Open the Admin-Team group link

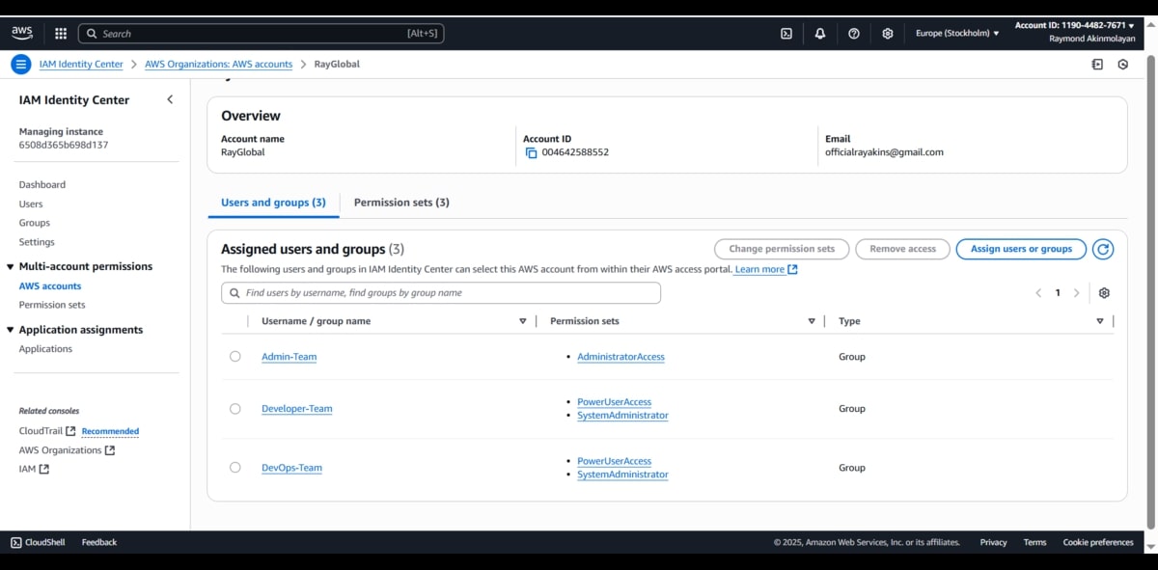click(x=289, y=357)
